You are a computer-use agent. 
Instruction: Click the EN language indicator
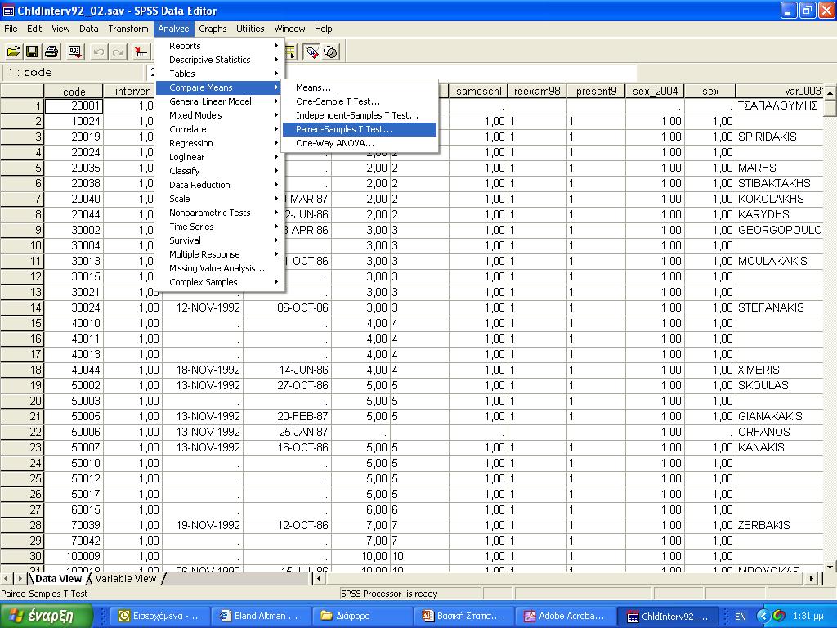click(741, 617)
